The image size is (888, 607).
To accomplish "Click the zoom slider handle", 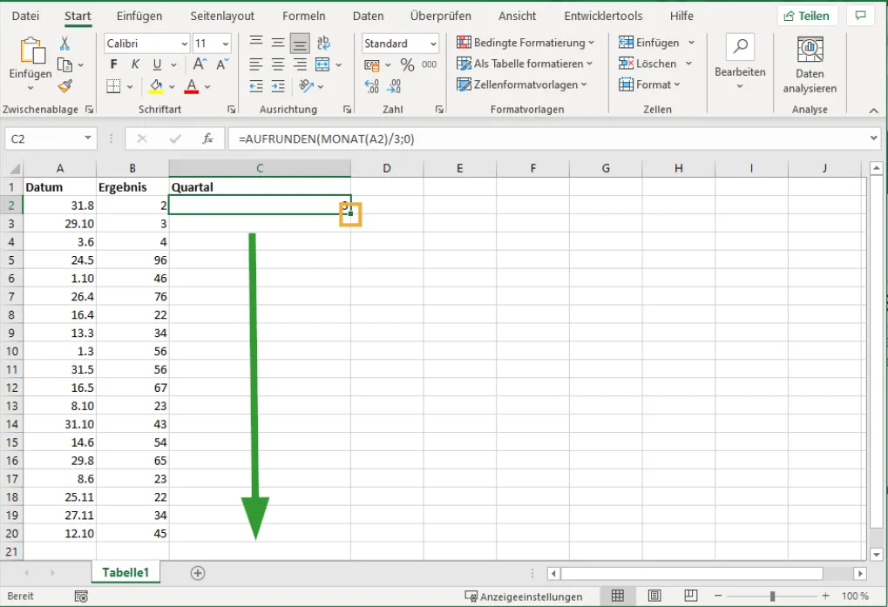I will (772, 596).
